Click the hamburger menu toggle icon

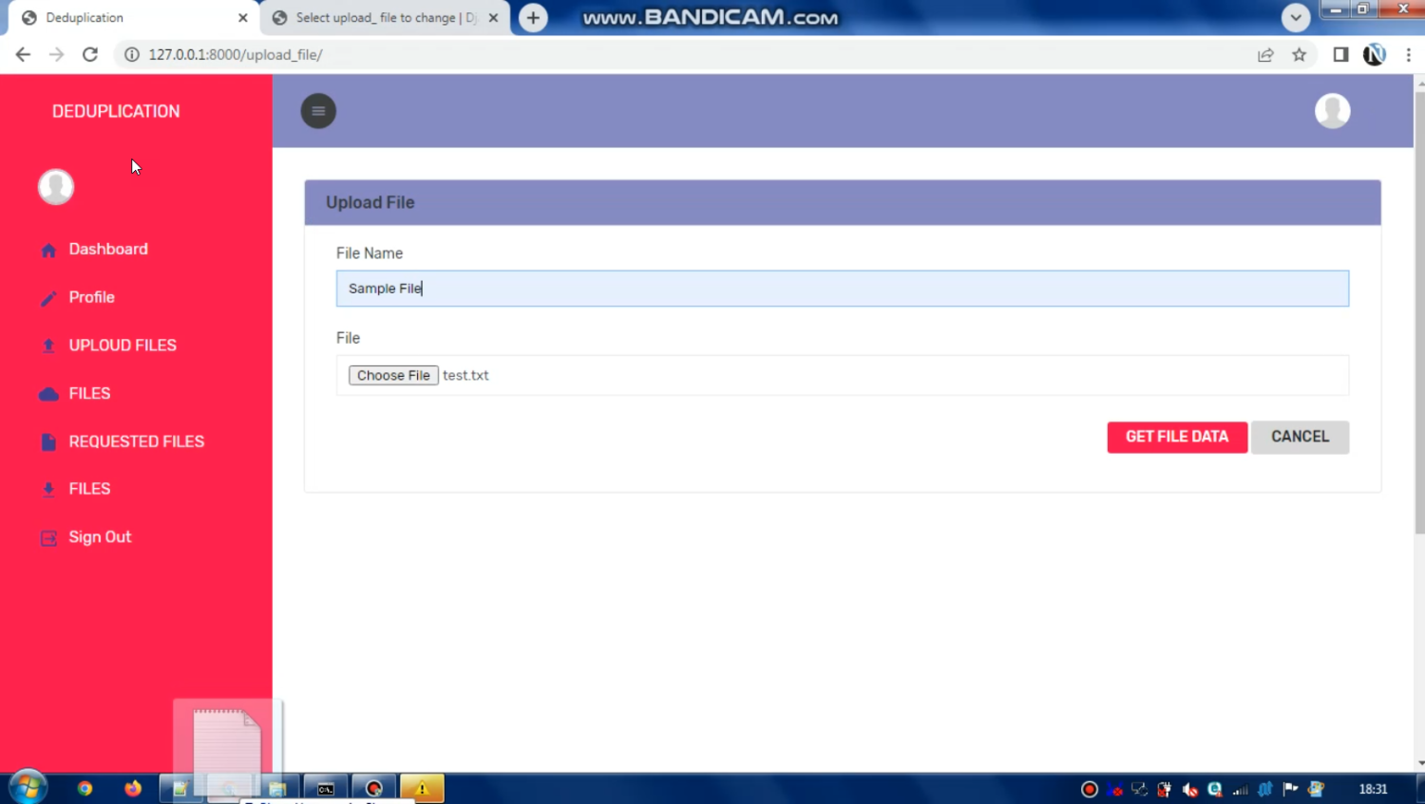318,111
